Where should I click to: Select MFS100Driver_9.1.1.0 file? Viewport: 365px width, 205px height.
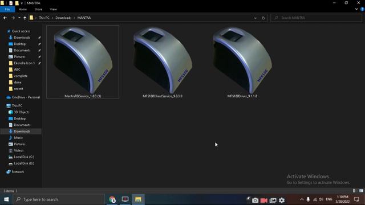[x=242, y=62]
